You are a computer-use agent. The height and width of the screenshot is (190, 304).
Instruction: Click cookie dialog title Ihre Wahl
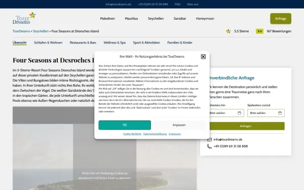(x=152, y=57)
